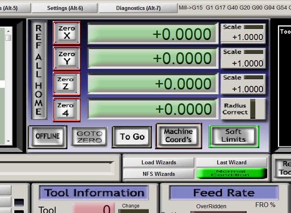Click the Load Wizards button
Image resolution: width=291 pixels, height=213 pixels.
pyautogui.click(x=159, y=162)
